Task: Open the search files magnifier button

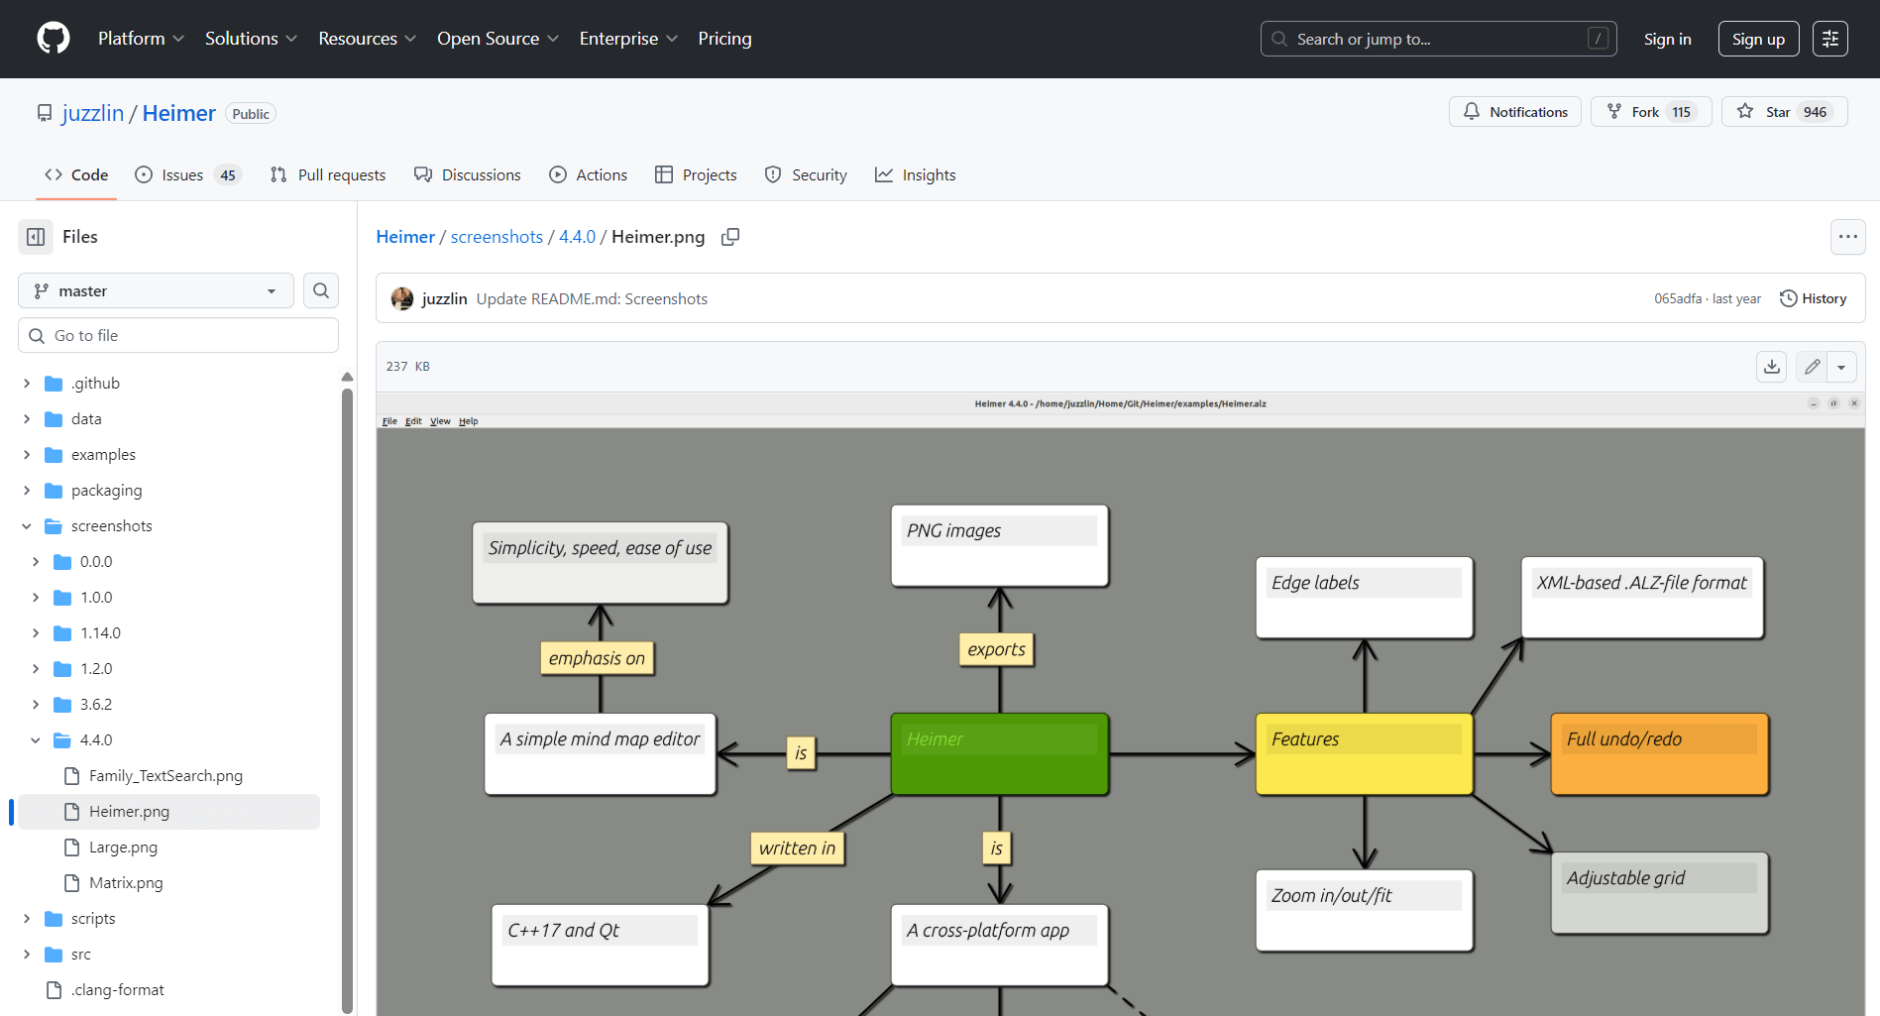Action: (321, 290)
